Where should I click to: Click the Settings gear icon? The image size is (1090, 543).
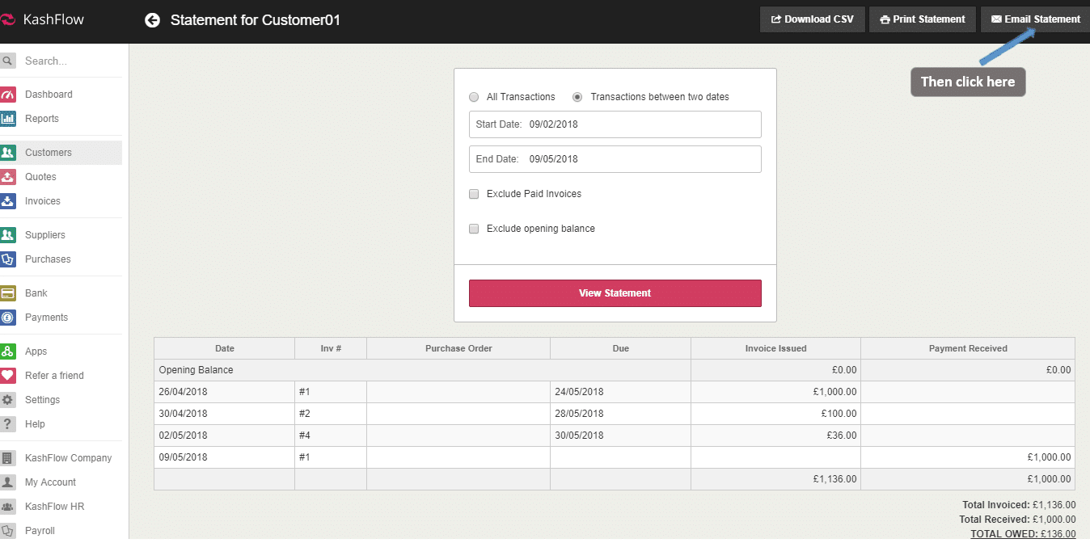(8, 400)
